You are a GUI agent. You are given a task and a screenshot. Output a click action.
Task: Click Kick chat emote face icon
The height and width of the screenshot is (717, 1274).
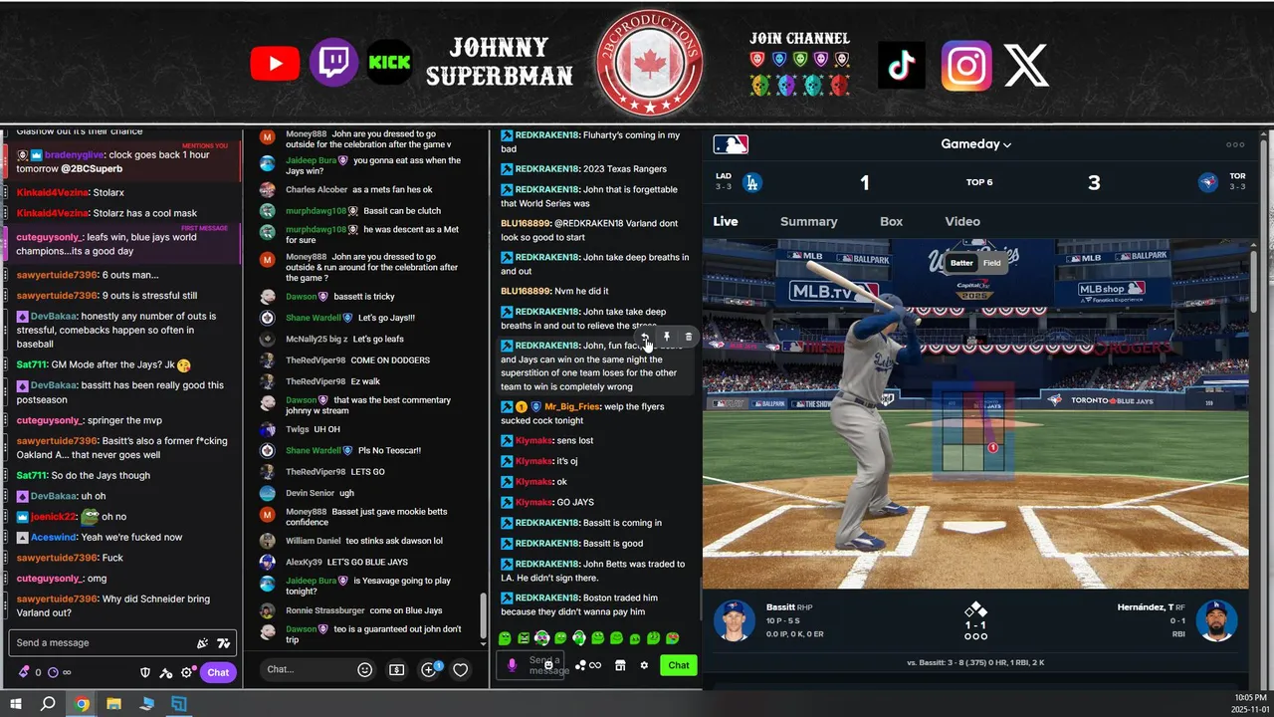pos(548,664)
